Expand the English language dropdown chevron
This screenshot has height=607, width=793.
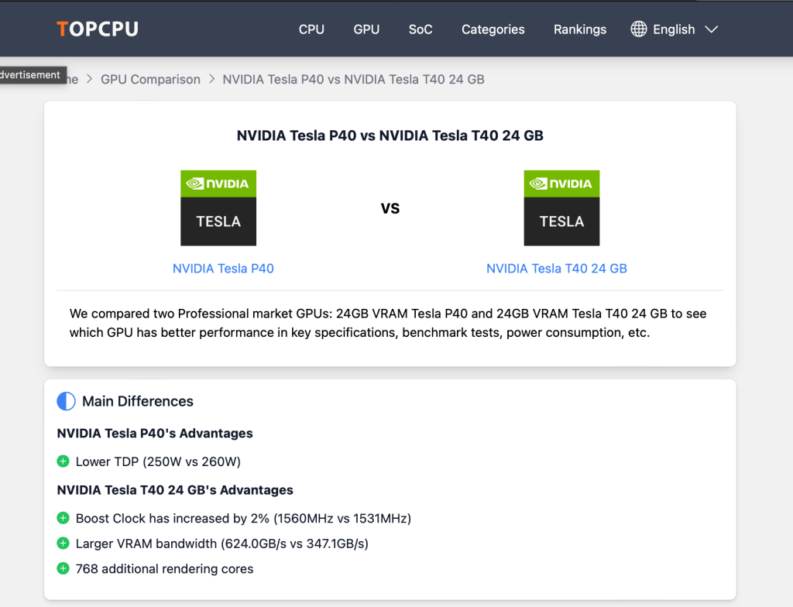712,29
